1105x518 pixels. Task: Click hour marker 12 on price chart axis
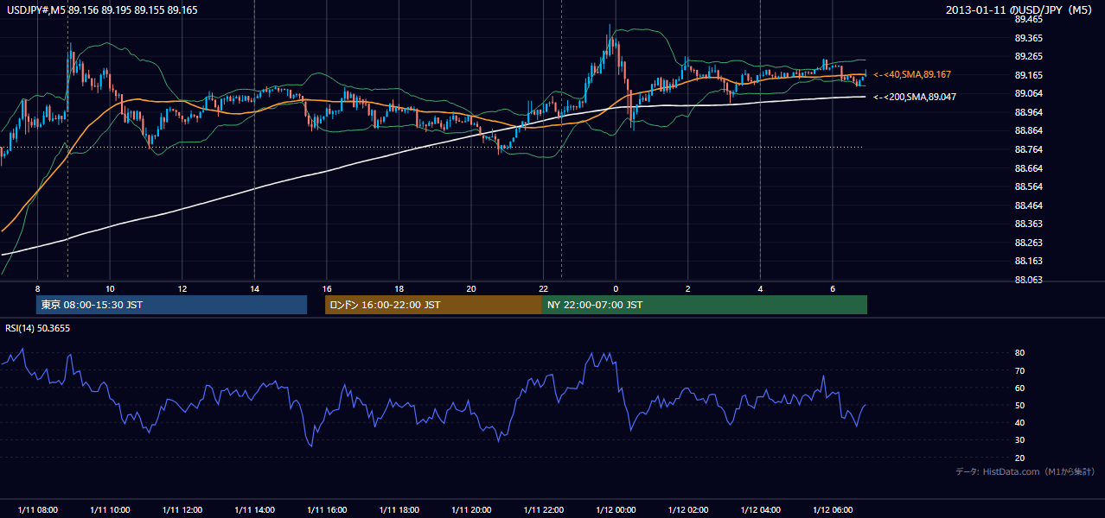coord(182,287)
